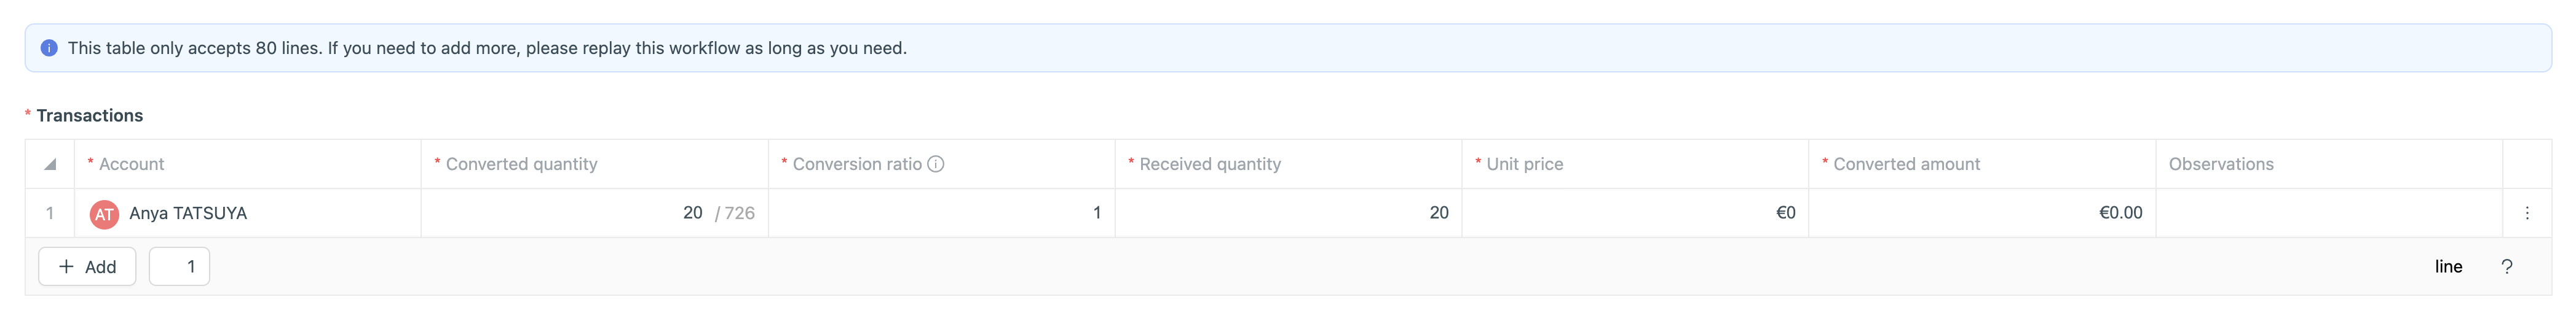This screenshot has height=313, width=2576.
Task: Click the Observations column header
Action: pos(2220,164)
